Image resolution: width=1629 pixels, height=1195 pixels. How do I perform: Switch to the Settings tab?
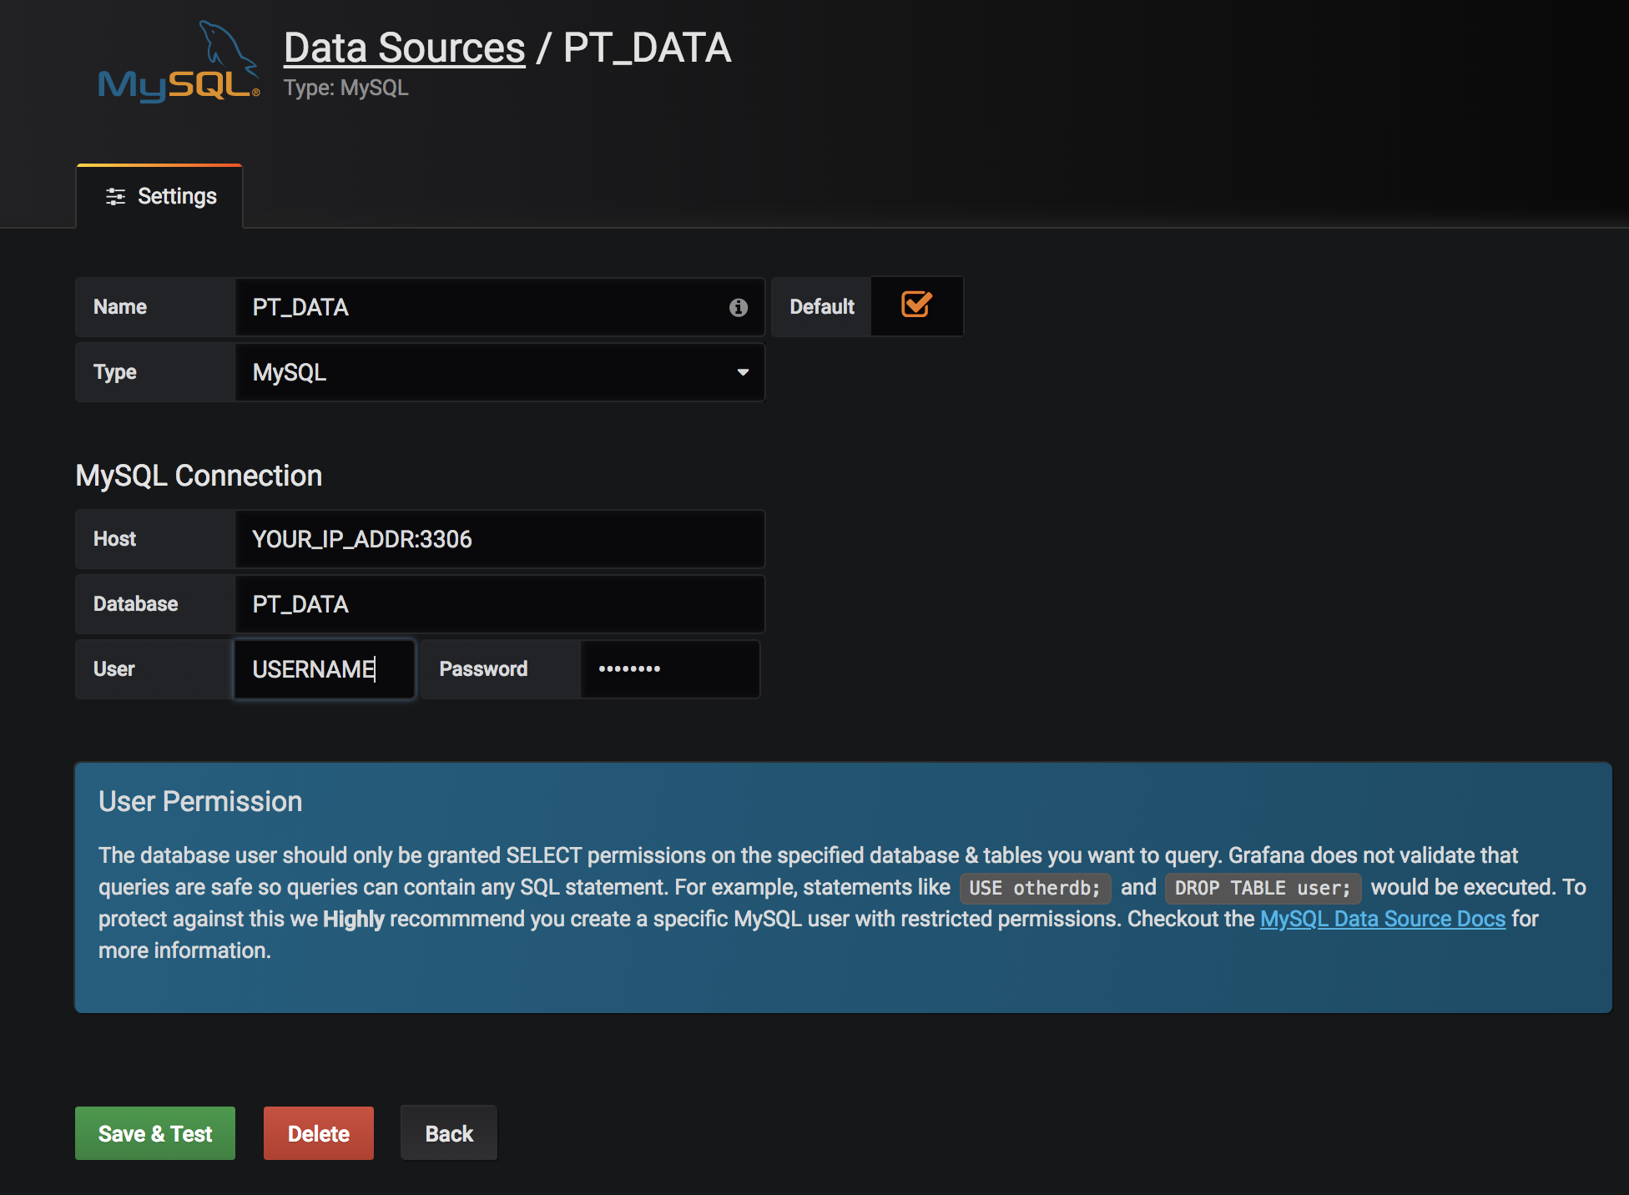pos(160,197)
